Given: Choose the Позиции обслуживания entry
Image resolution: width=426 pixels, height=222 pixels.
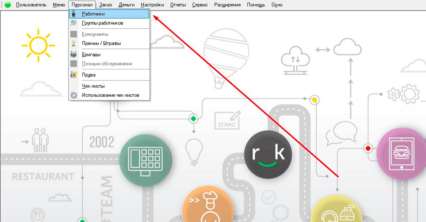Looking at the screenshot, I should (x=109, y=64).
